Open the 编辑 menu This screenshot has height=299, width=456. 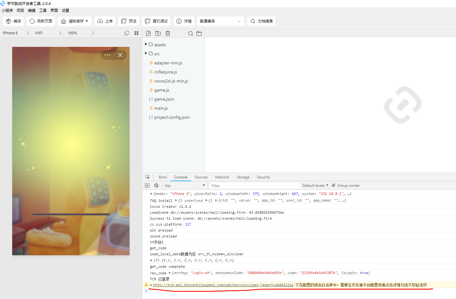[32, 11]
